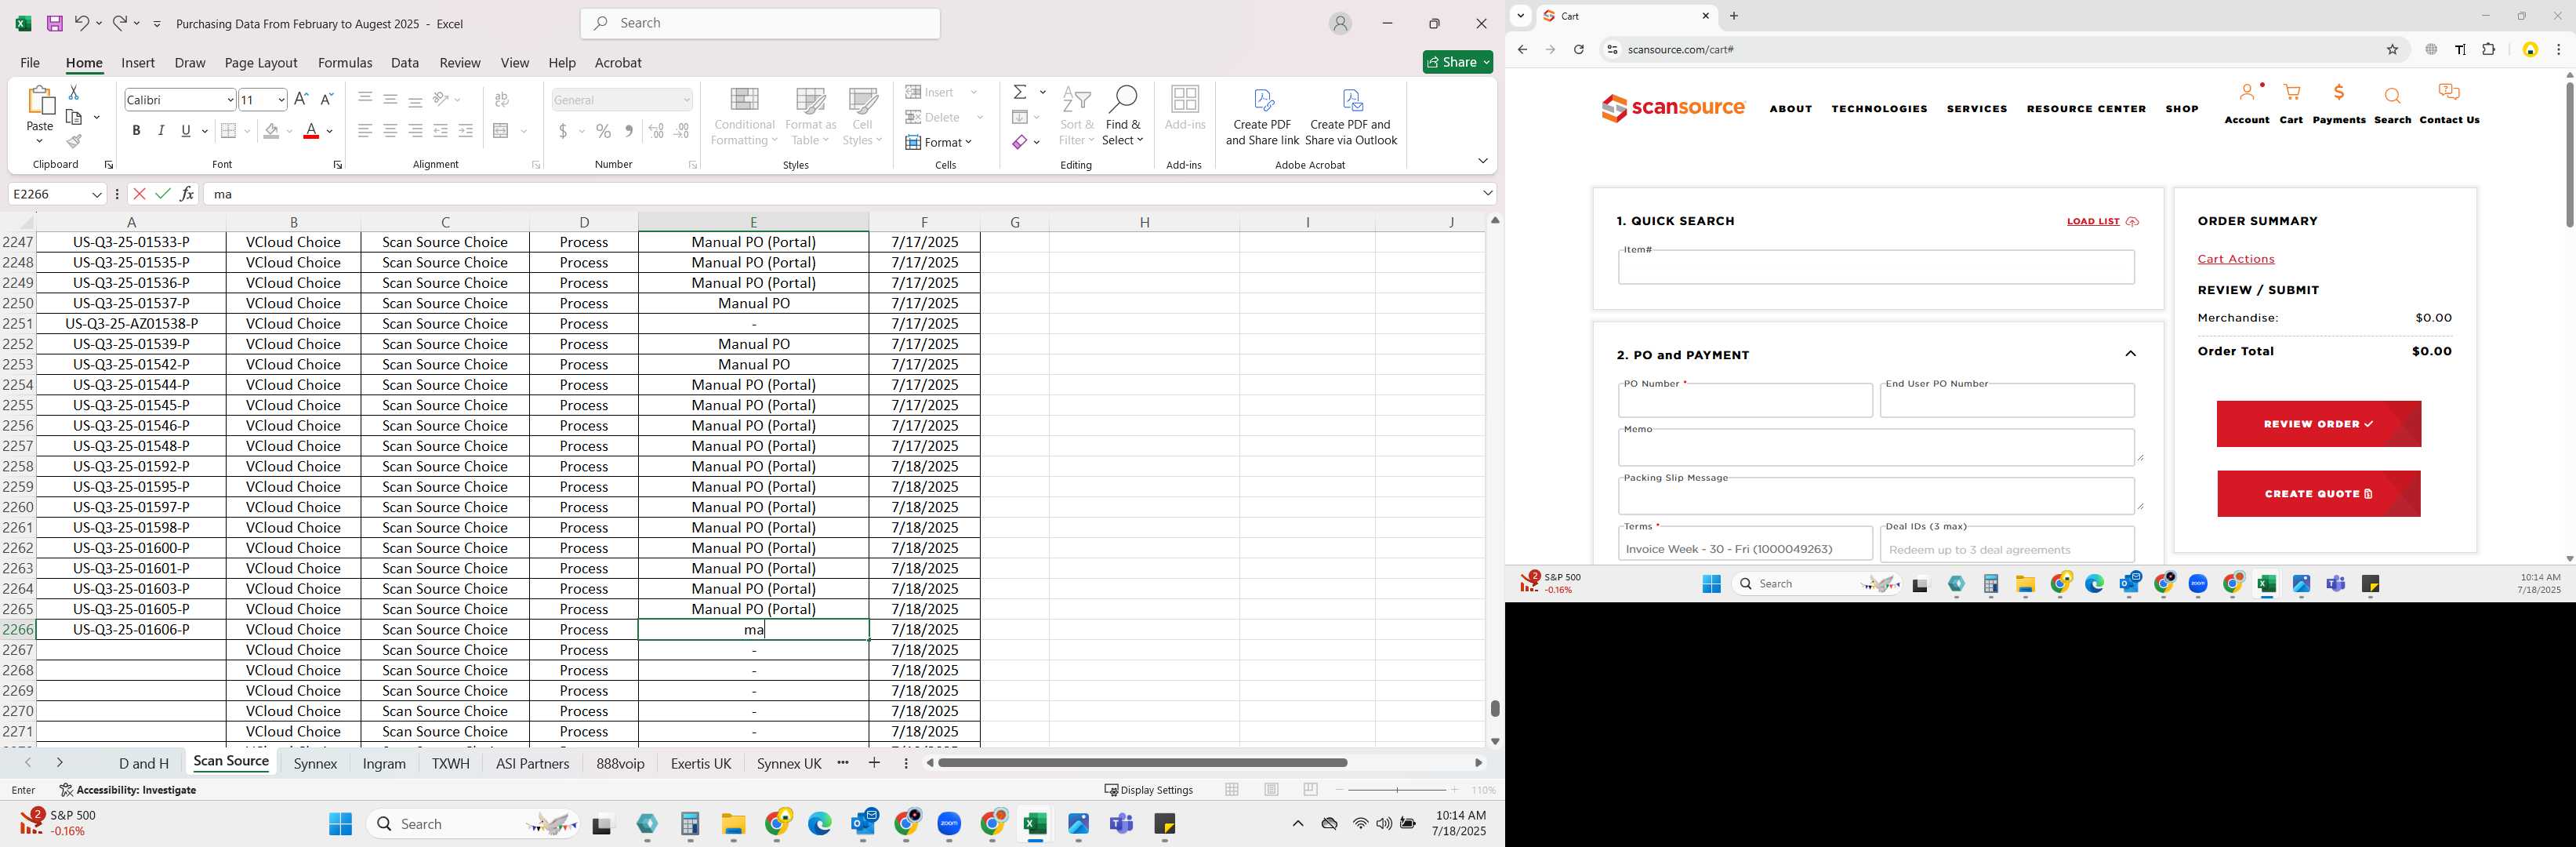Click the Save icon in Excel title bar
The height and width of the screenshot is (847, 2576).
55,23
